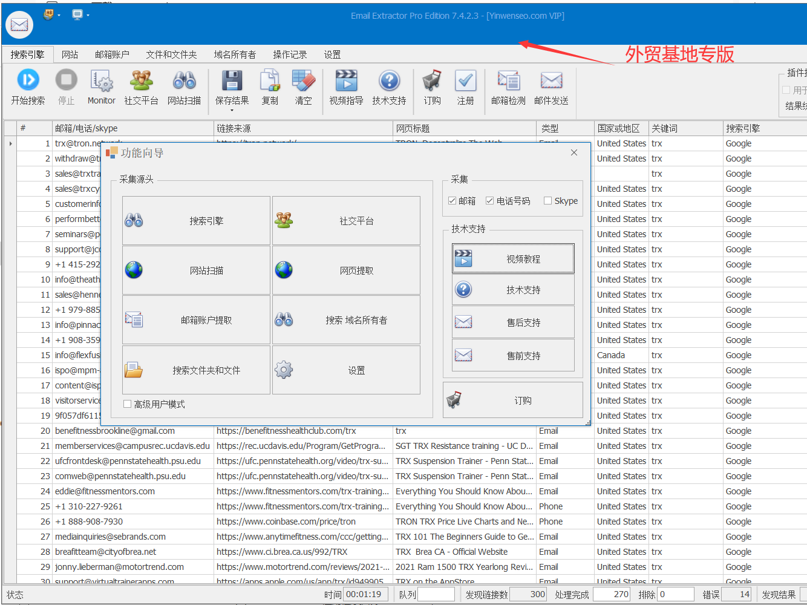Open 视频教程 in wizard support panel
This screenshot has width=807, height=605.
[513, 259]
